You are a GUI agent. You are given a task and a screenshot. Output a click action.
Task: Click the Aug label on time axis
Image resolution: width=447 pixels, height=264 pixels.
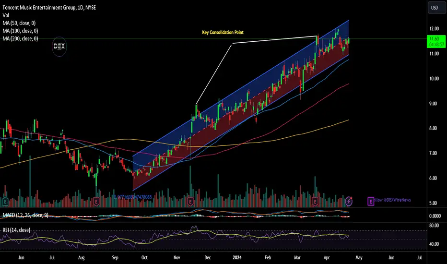81,257
